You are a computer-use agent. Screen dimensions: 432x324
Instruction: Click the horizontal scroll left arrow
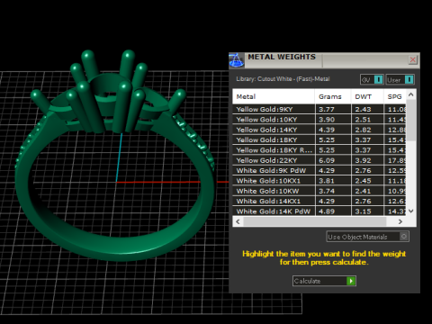tap(238, 221)
